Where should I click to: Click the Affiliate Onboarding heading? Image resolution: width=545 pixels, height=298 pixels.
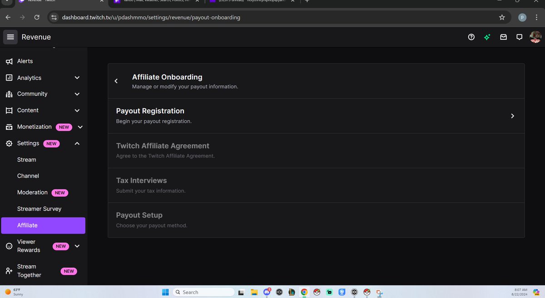167,77
